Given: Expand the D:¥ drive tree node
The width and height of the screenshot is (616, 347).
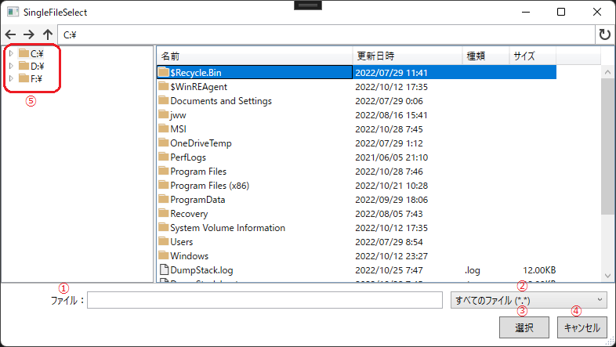Looking at the screenshot, I should click(11, 66).
